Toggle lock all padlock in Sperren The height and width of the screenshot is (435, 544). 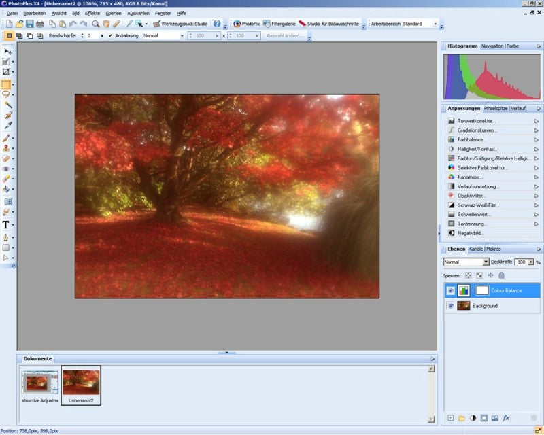tap(501, 275)
